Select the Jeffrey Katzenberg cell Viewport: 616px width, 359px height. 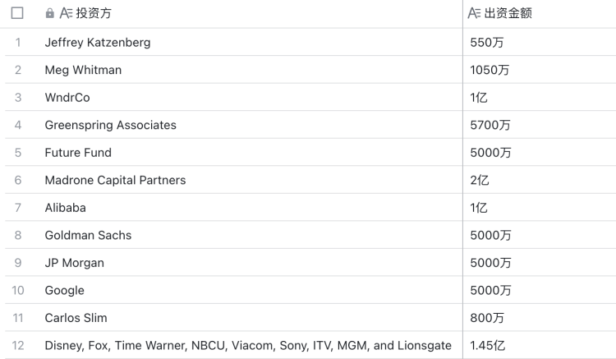(98, 43)
